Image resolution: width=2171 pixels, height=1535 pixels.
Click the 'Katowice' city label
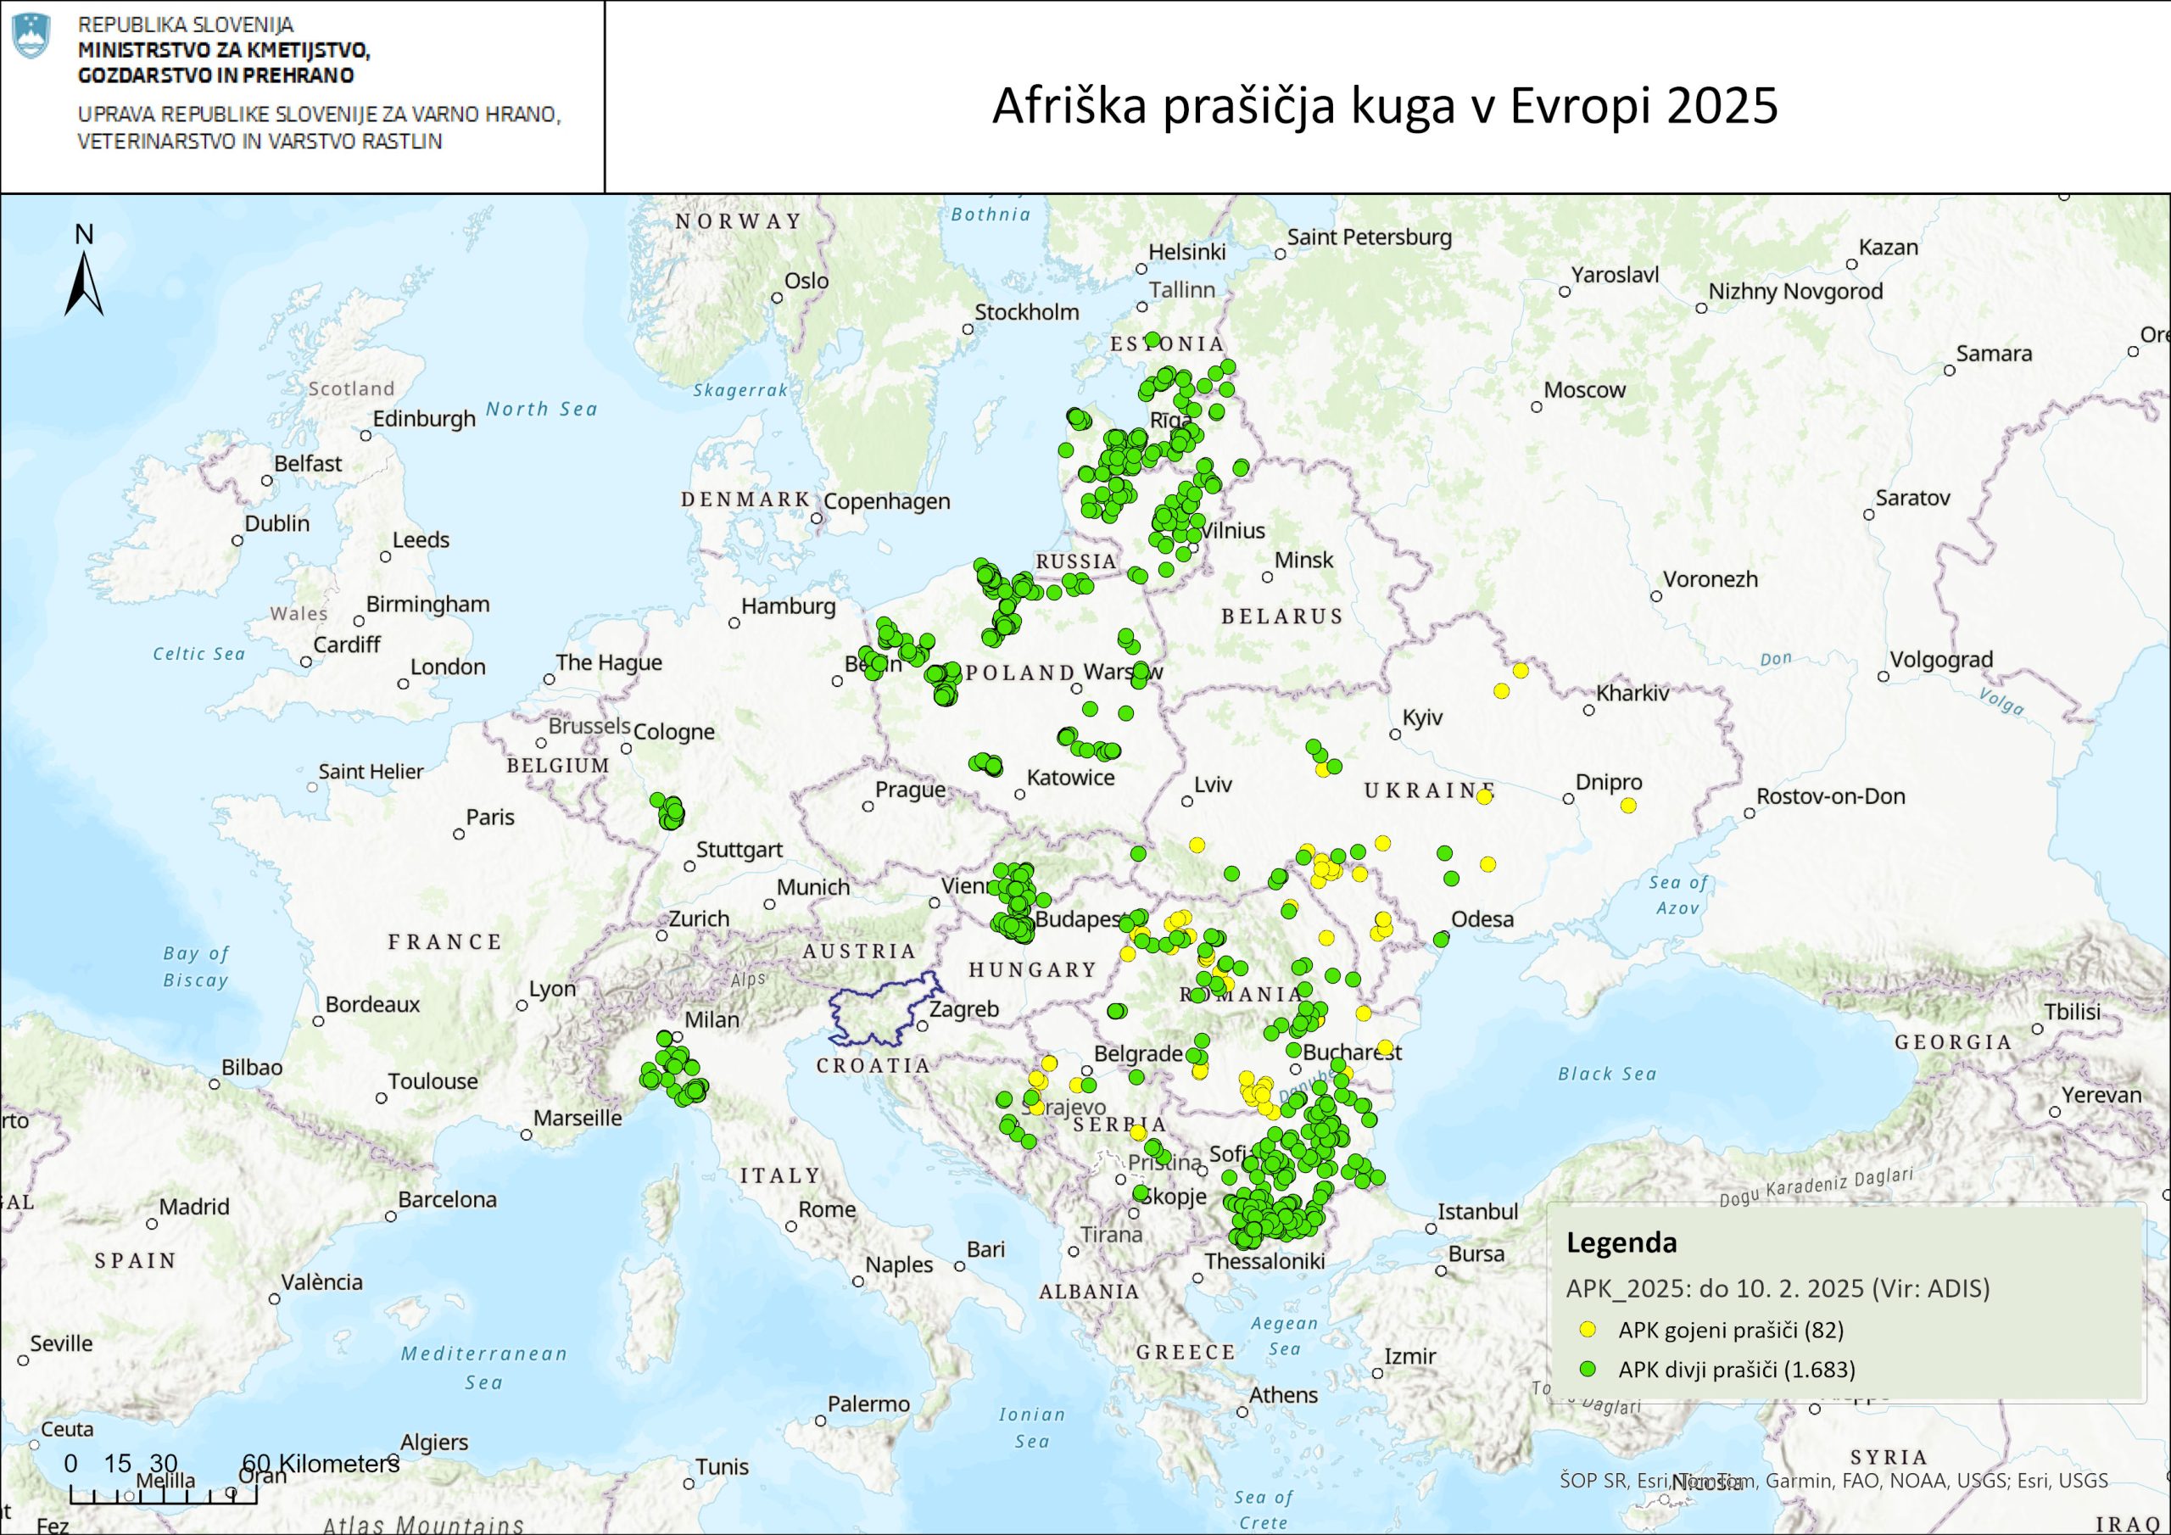click(1070, 778)
